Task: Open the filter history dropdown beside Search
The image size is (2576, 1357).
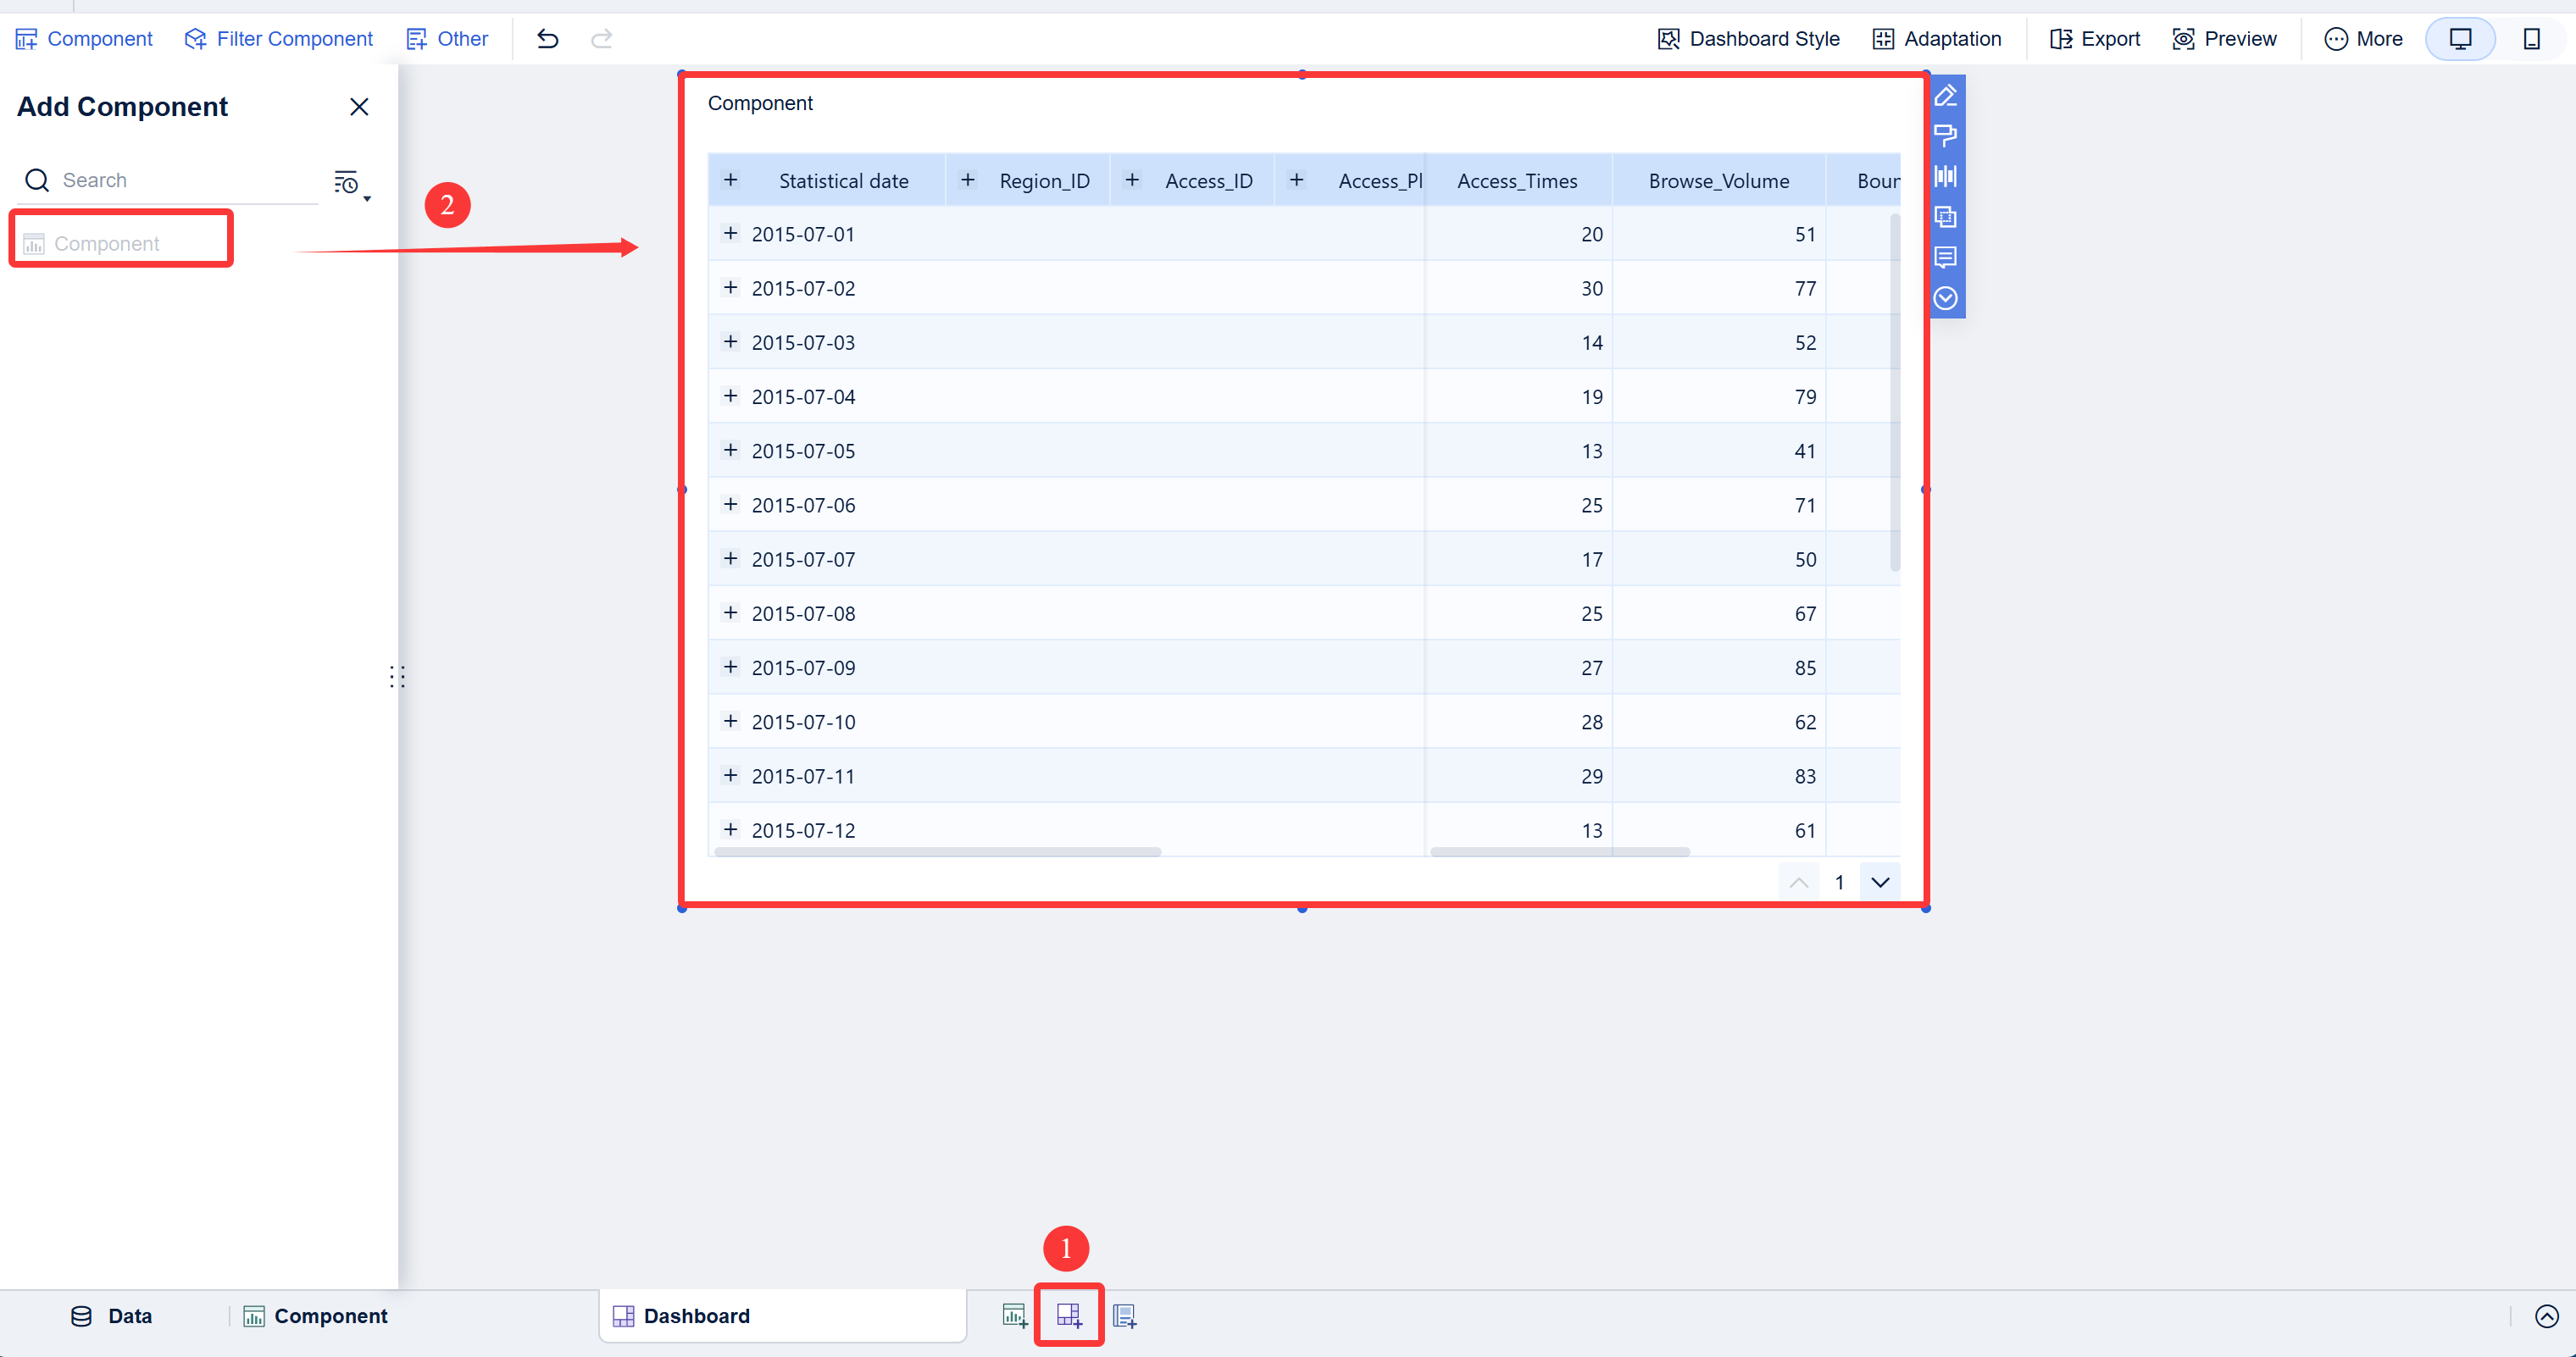Action: pyautogui.click(x=351, y=184)
